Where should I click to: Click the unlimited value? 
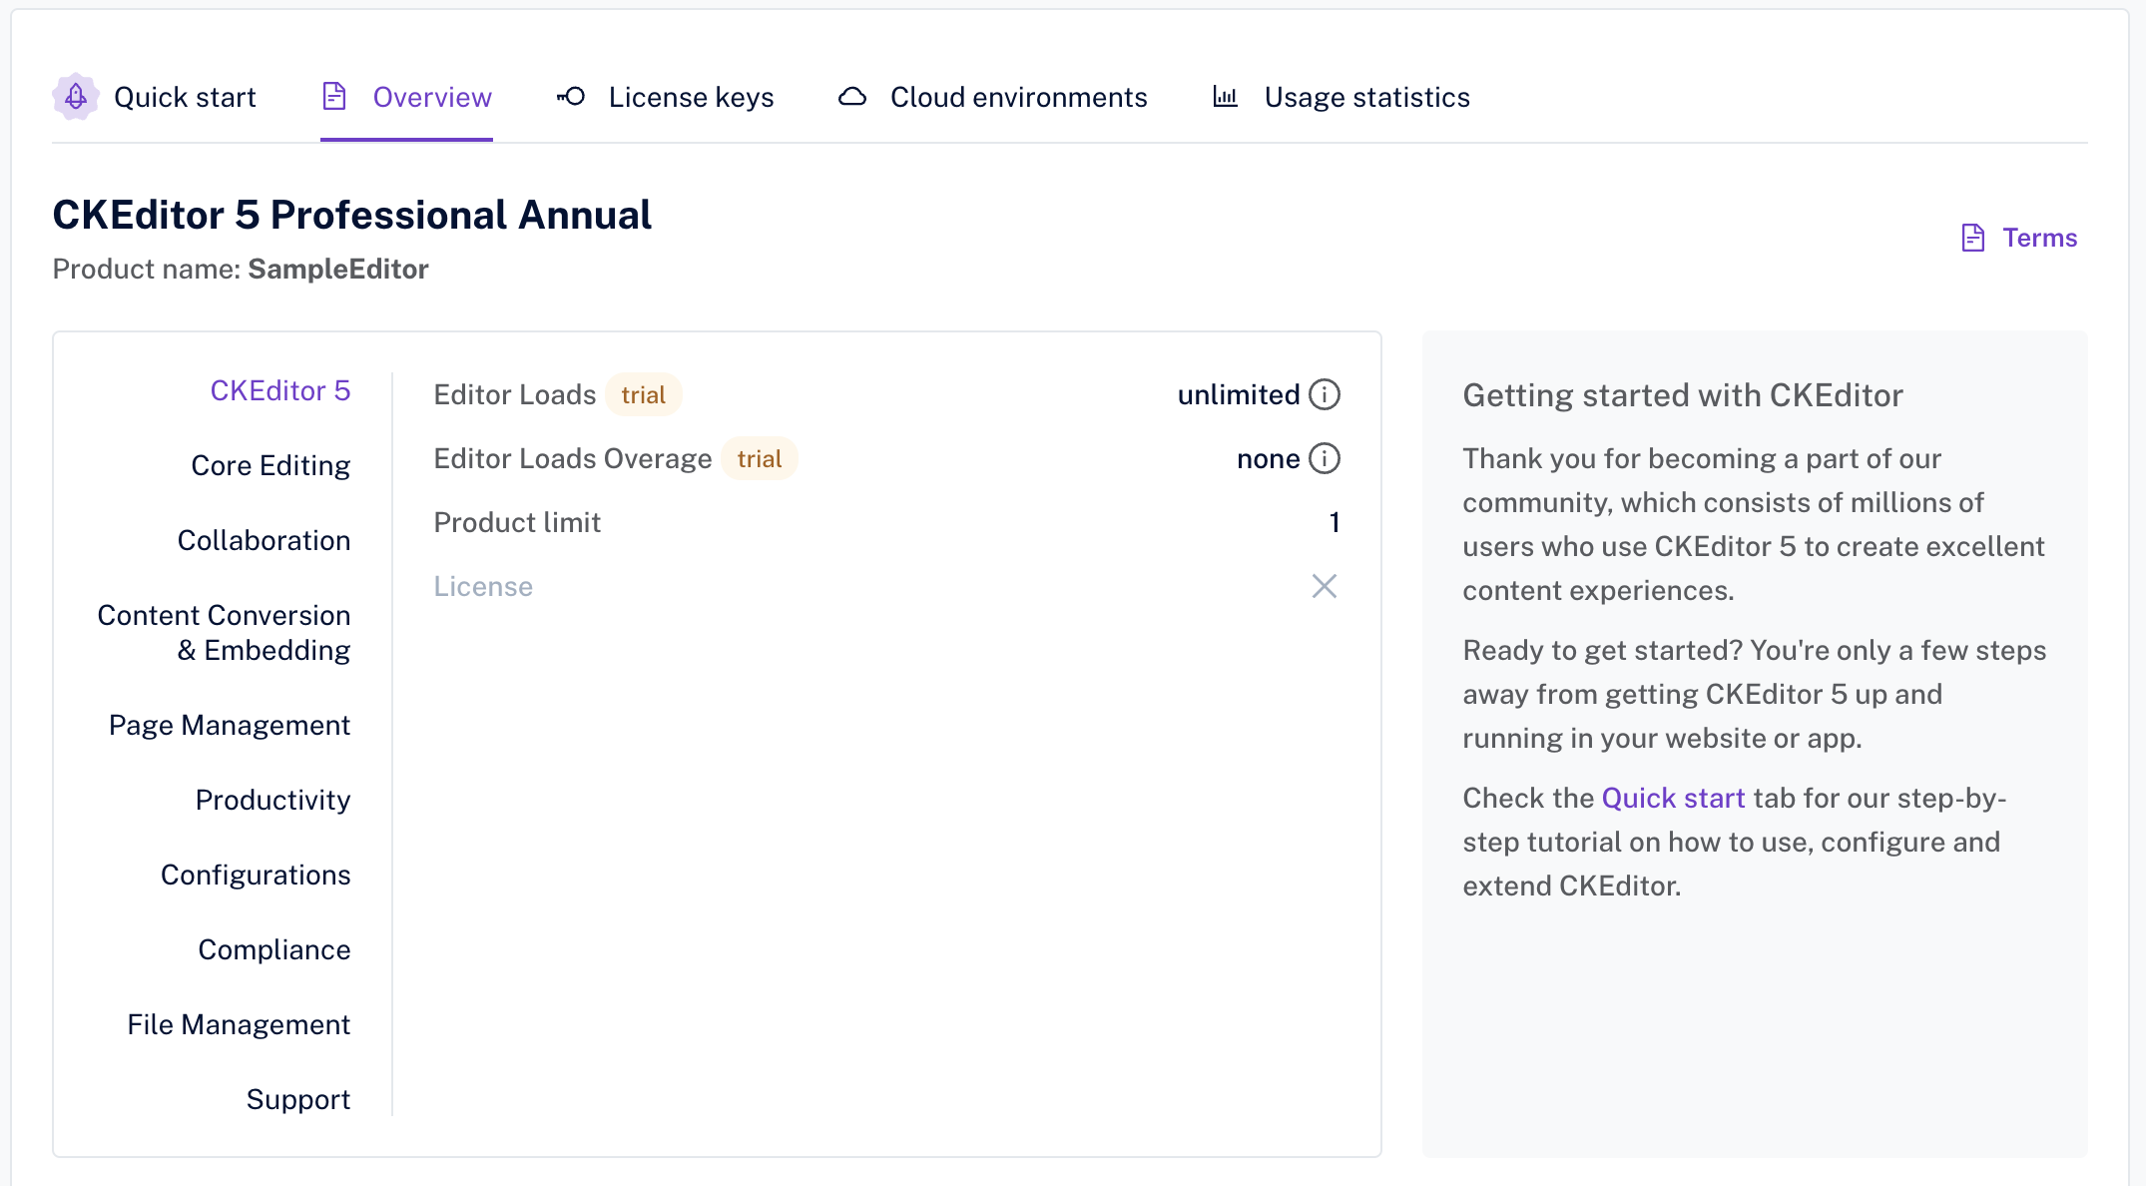pyautogui.click(x=1239, y=394)
